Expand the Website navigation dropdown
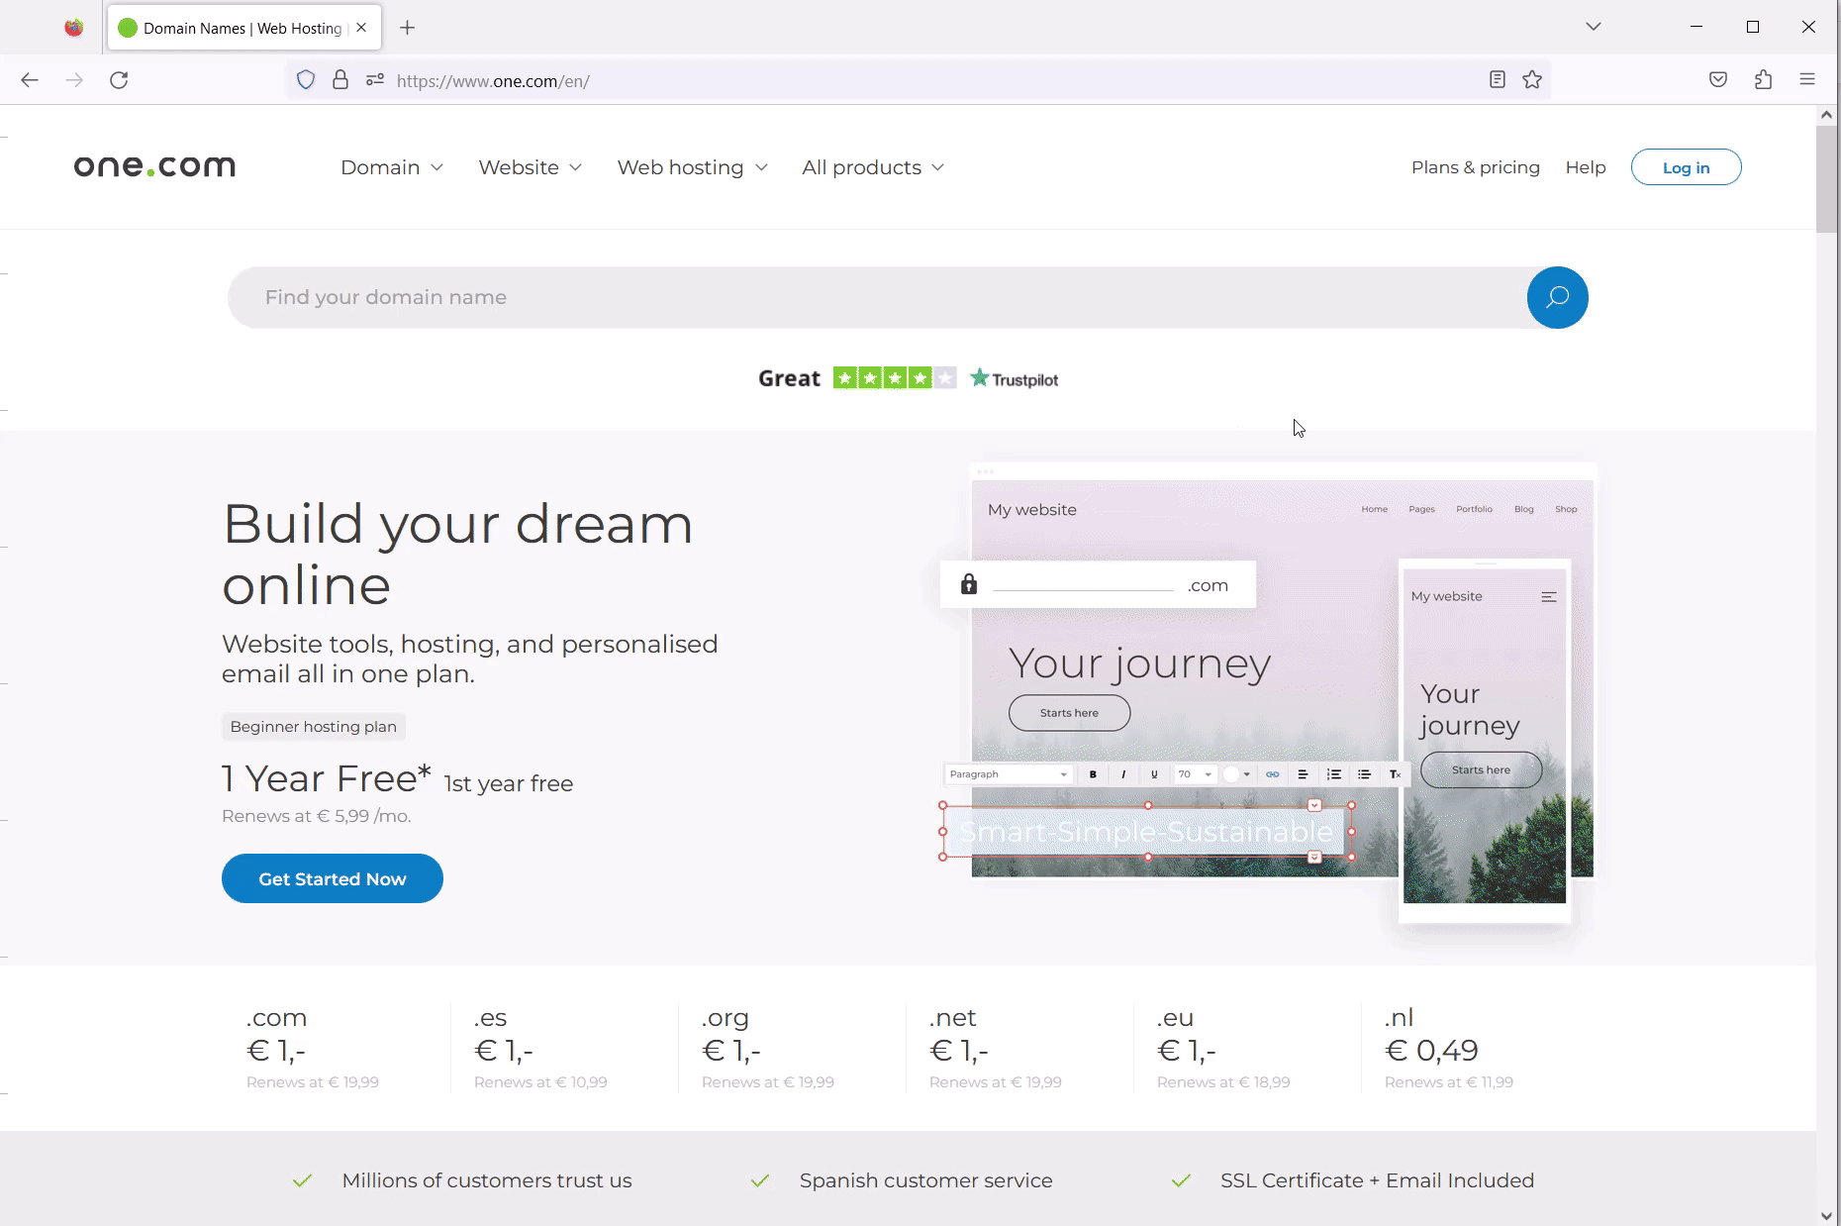 pyautogui.click(x=530, y=167)
